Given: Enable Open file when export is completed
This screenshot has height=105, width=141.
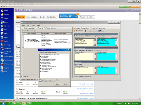Looking at the screenshot, I should (x=40, y=80).
